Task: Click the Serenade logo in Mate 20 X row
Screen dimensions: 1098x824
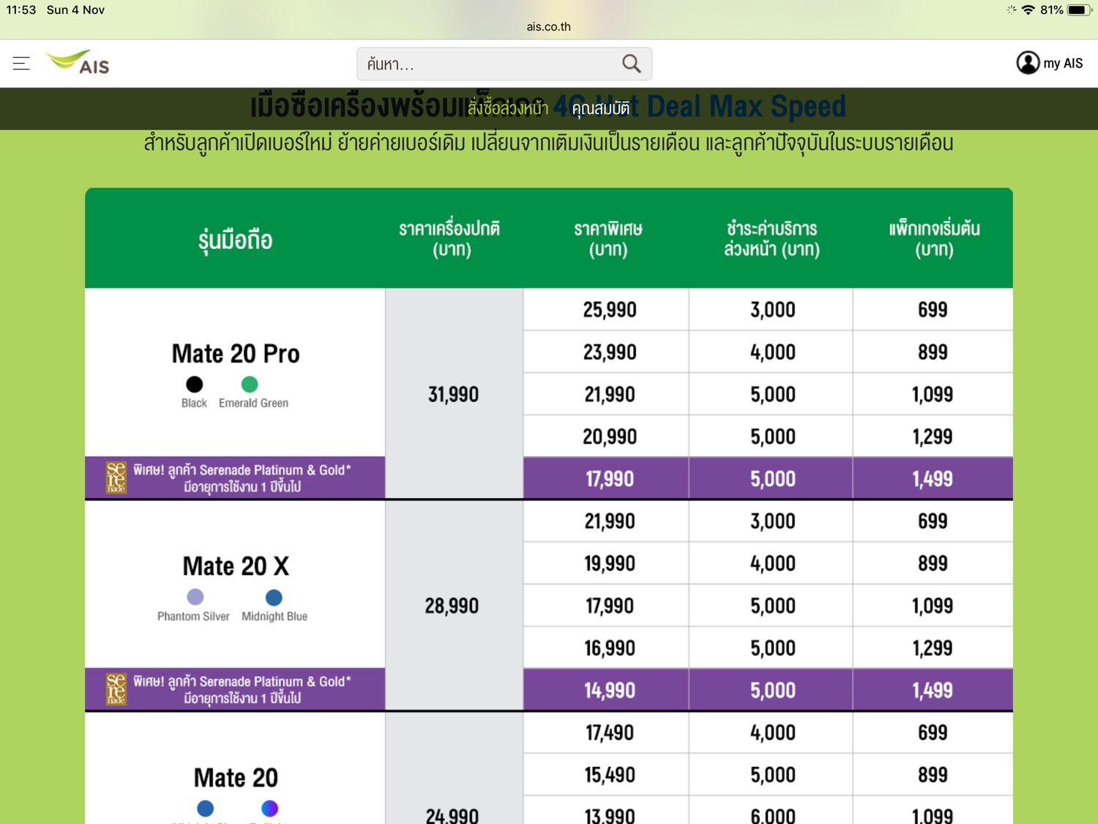Action: tap(116, 689)
